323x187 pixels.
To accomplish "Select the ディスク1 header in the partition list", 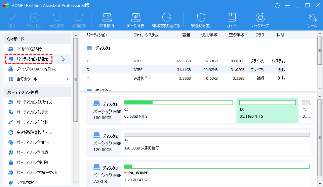I will 99,48.
